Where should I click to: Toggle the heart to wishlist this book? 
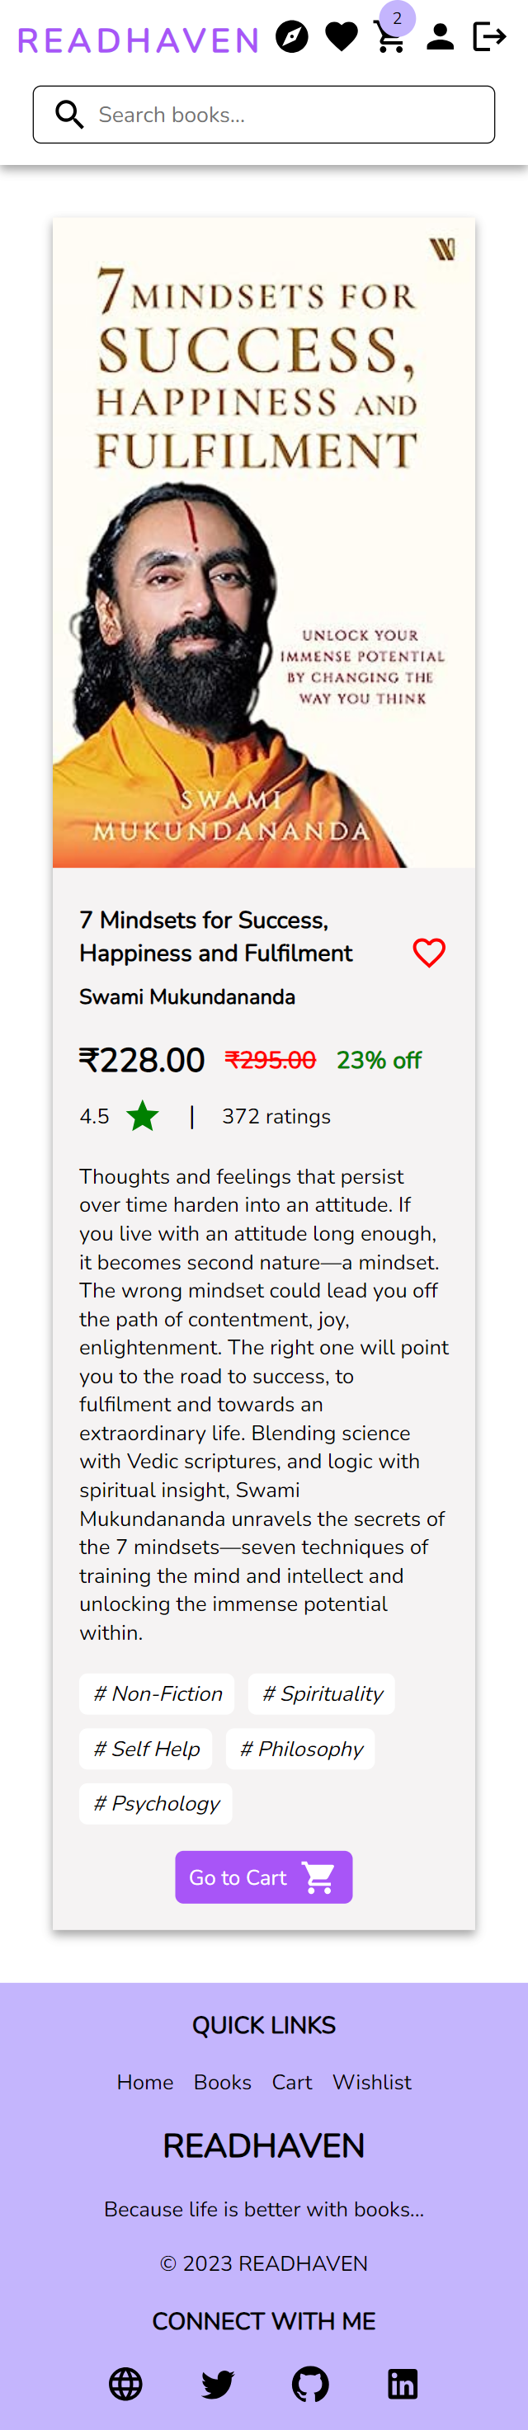point(430,953)
